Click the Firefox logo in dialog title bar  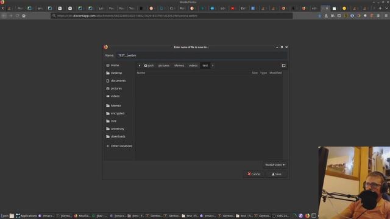[x=105, y=47]
